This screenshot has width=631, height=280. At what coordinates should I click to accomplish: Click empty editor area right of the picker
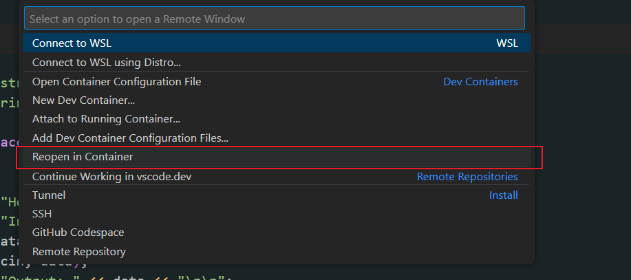pos(584,172)
